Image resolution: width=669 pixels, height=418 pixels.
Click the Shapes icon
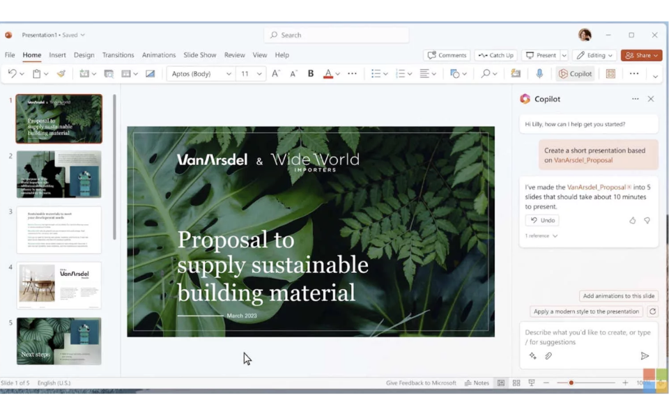point(455,74)
